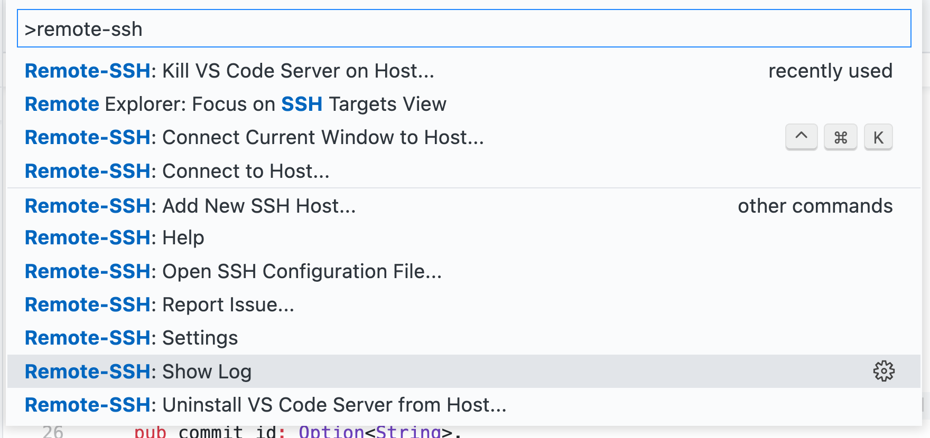The image size is (930, 438).
Task: Click the command palette search input
Action: (x=464, y=28)
